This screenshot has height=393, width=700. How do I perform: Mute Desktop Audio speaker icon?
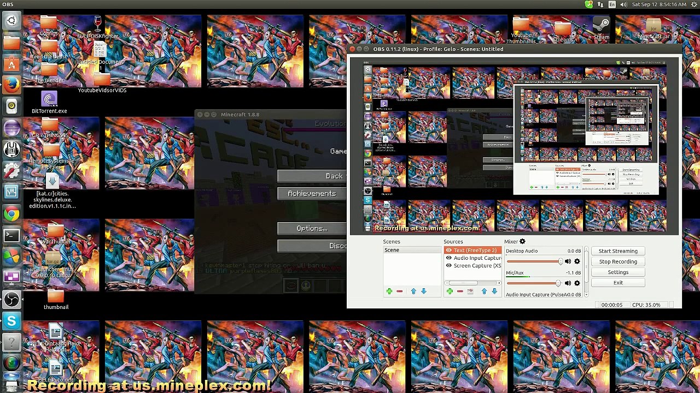coord(568,262)
